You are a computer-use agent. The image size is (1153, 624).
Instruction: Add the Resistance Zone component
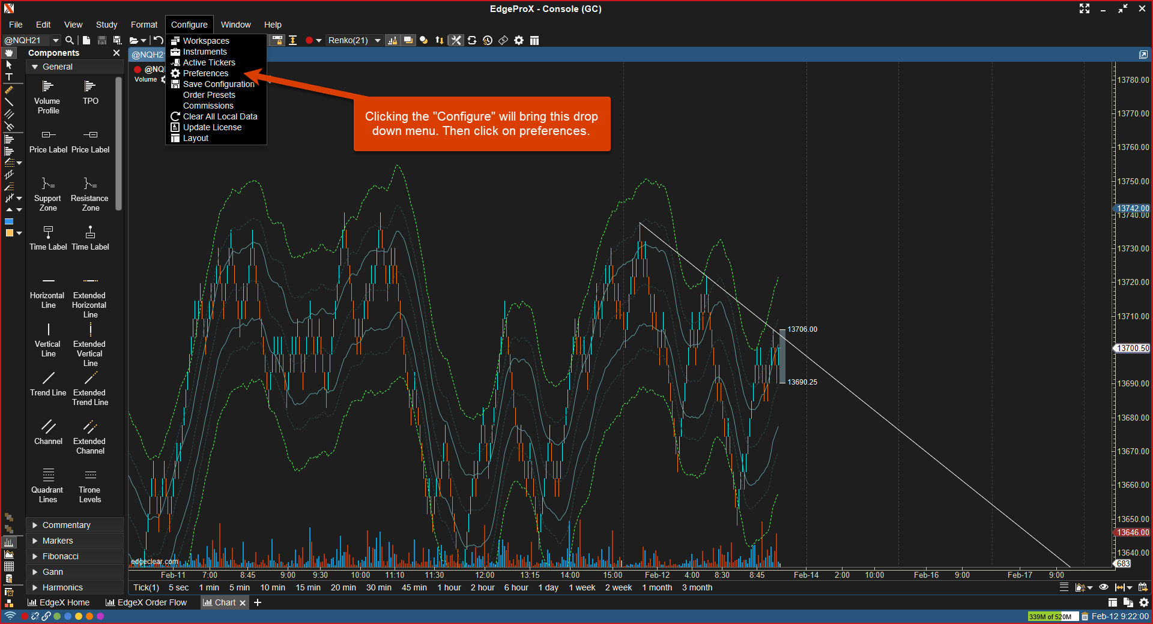coord(90,194)
